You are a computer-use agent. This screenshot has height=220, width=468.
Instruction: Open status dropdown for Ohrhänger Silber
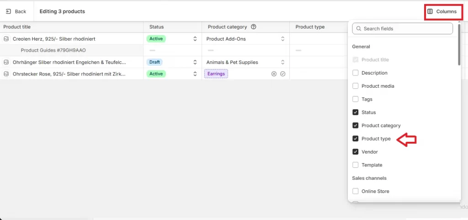[195, 62]
